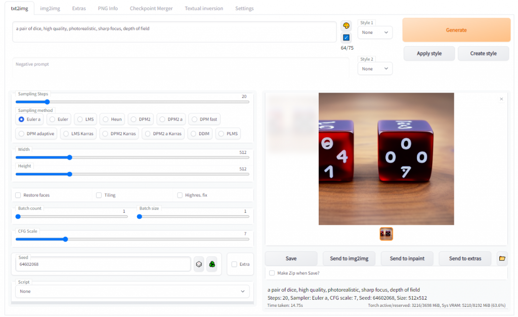The height and width of the screenshot is (317, 518).
Task: Choose LMS sampling method
Action: (x=85, y=120)
